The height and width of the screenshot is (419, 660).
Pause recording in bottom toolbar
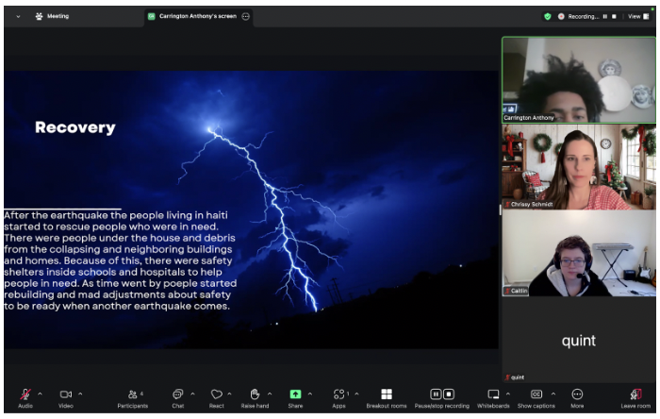point(436,394)
